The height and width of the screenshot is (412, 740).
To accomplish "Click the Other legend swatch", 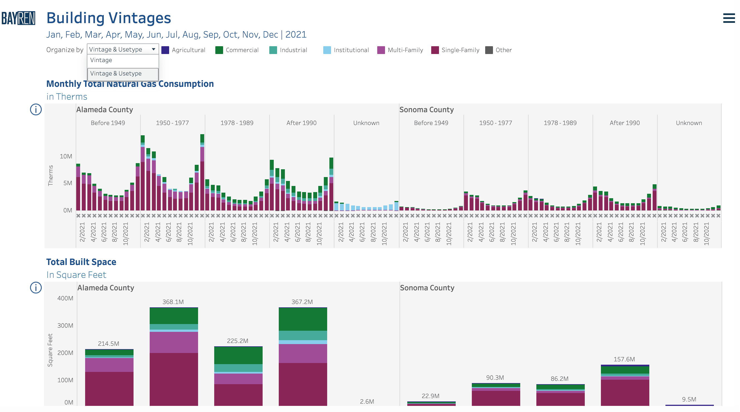I will [489, 50].
